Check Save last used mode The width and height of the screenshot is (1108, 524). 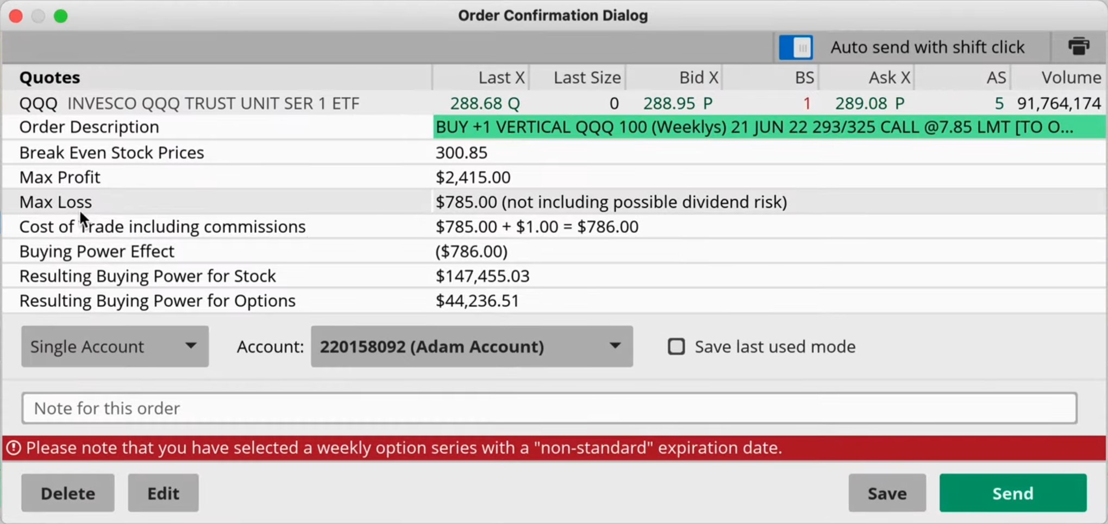pyautogui.click(x=676, y=346)
